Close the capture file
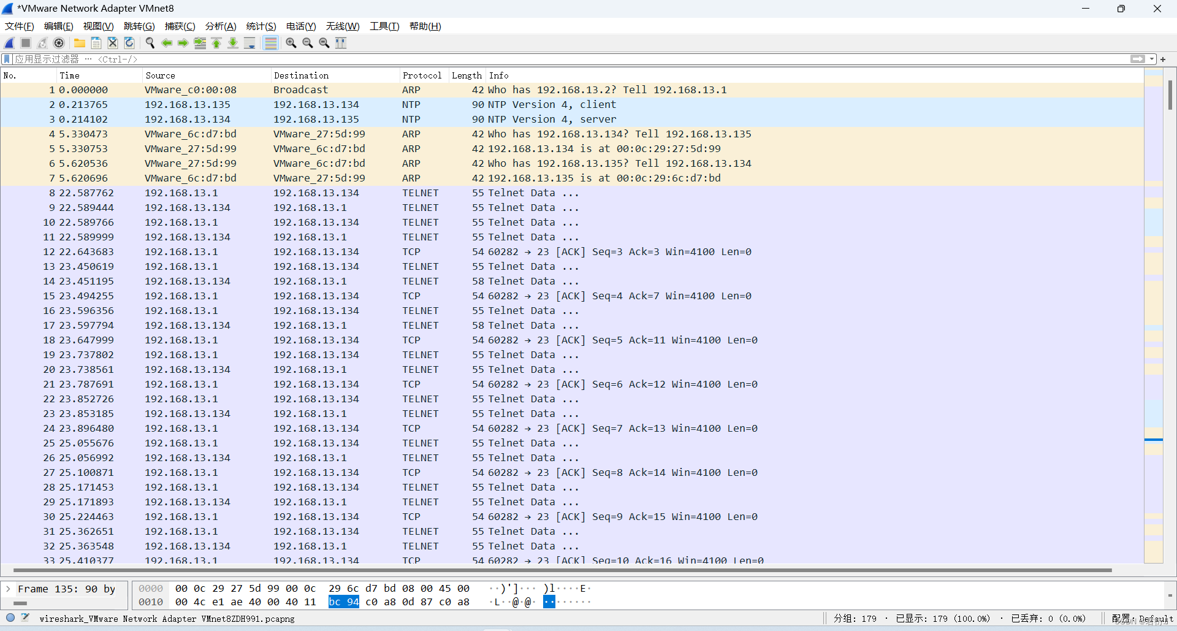The image size is (1177, 631). click(x=113, y=43)
